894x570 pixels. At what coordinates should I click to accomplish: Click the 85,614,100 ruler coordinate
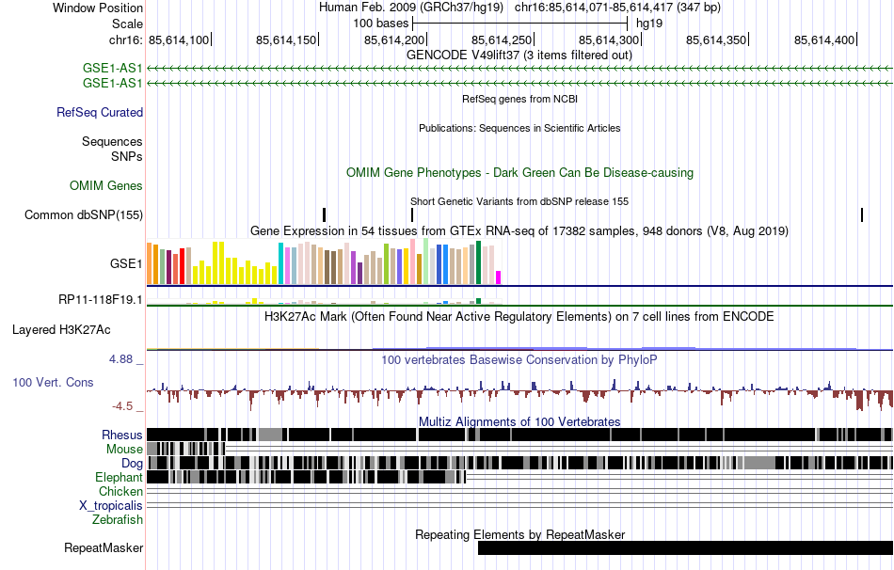[179, 40]
